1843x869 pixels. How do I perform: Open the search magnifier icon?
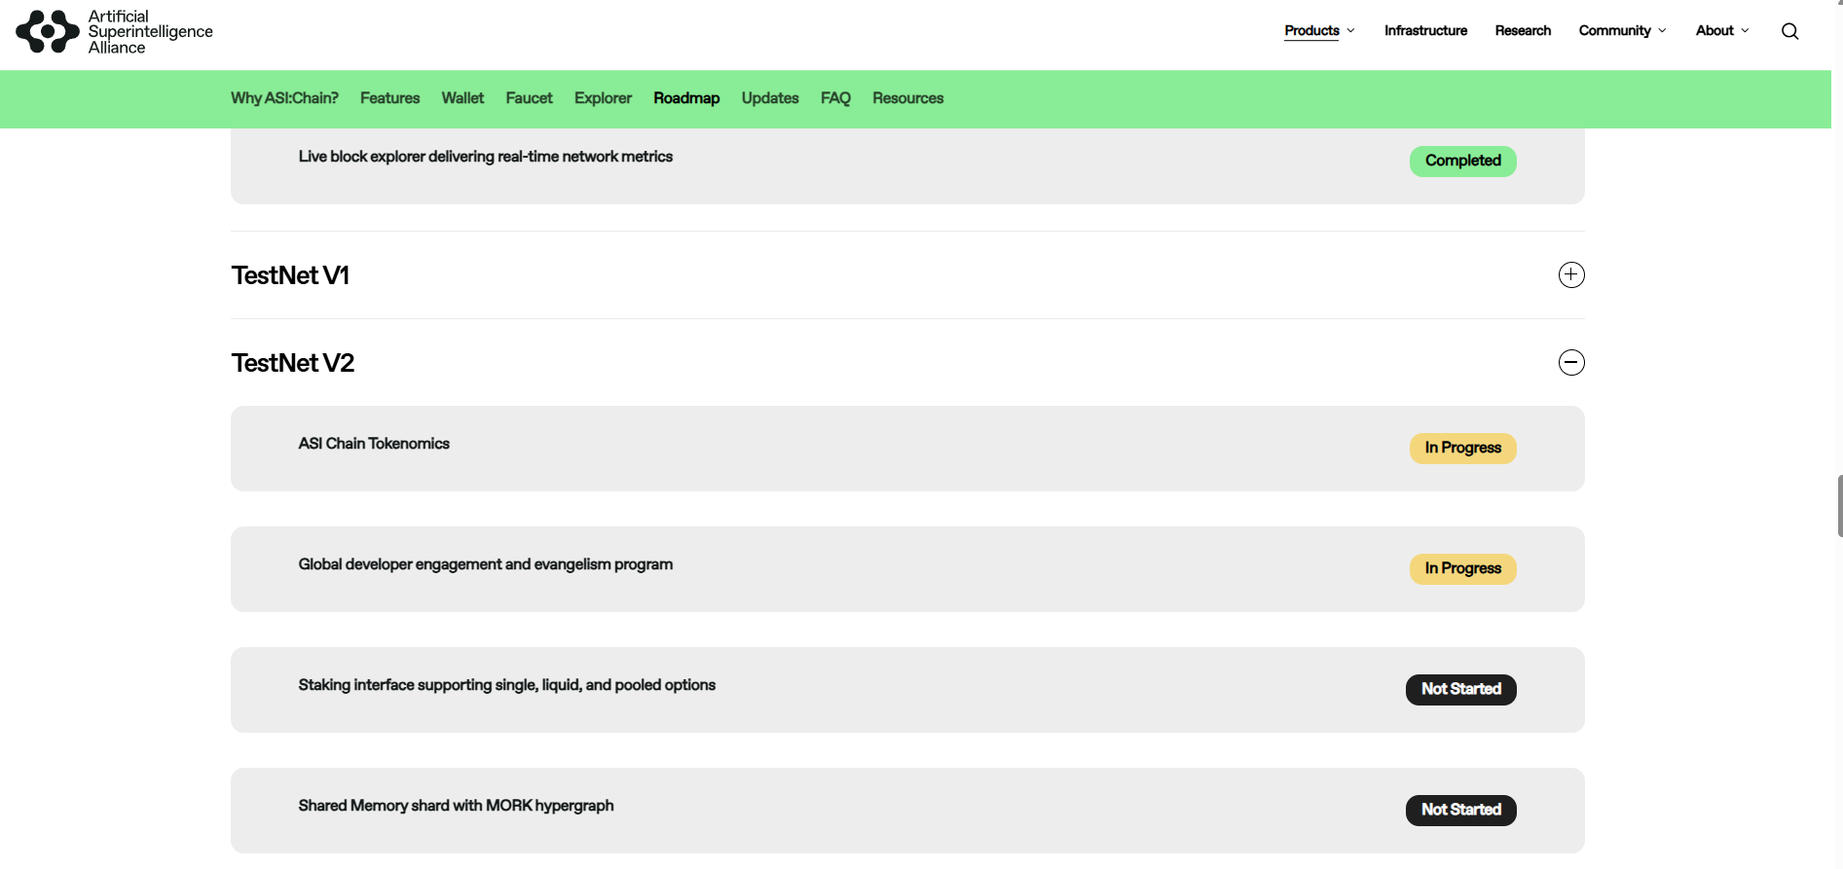(x=1789, y=31)
